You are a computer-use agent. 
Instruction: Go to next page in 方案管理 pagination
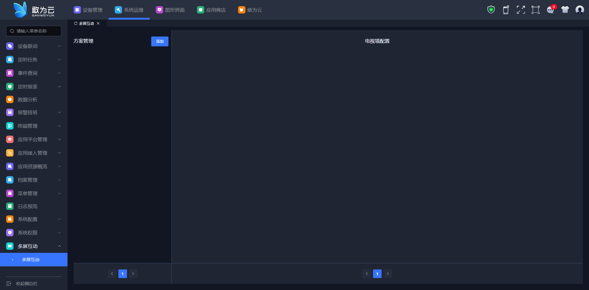tap(133, 274)
